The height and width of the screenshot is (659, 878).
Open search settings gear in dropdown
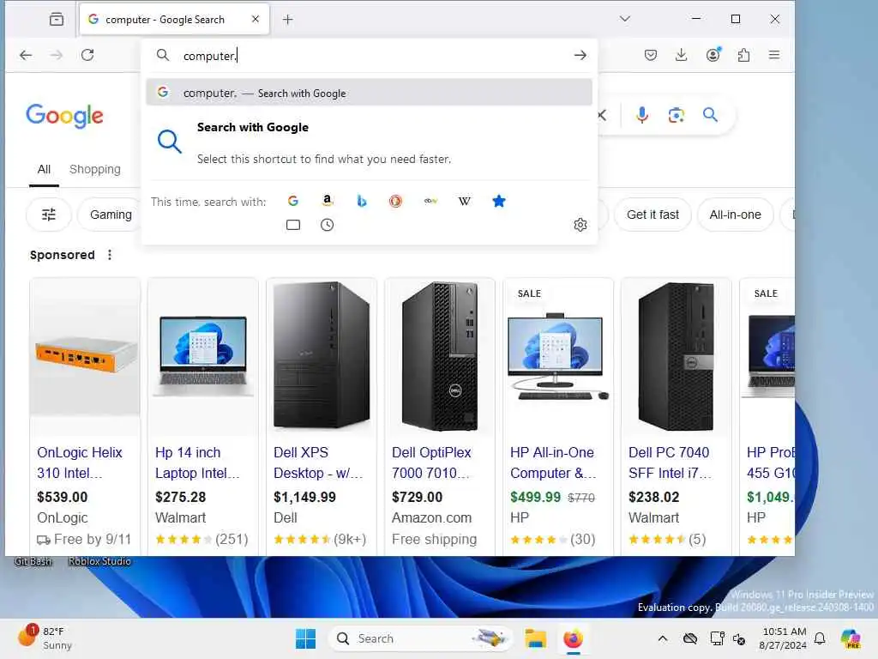pyautogui.click(x=580, y=225)
